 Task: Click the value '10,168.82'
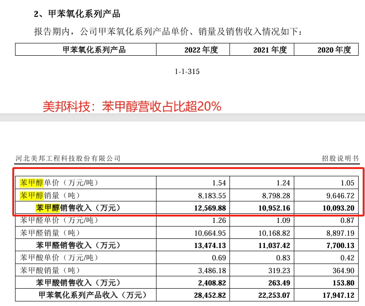click(275, 233)
